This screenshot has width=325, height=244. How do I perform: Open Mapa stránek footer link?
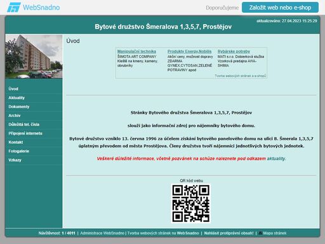tap(275, 233)
